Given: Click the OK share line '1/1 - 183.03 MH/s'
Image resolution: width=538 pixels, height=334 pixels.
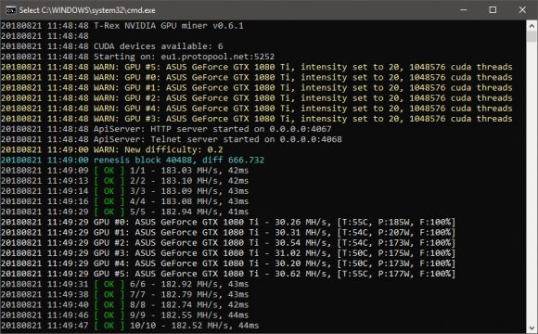Looking at the screenshot, I should 124,171.
